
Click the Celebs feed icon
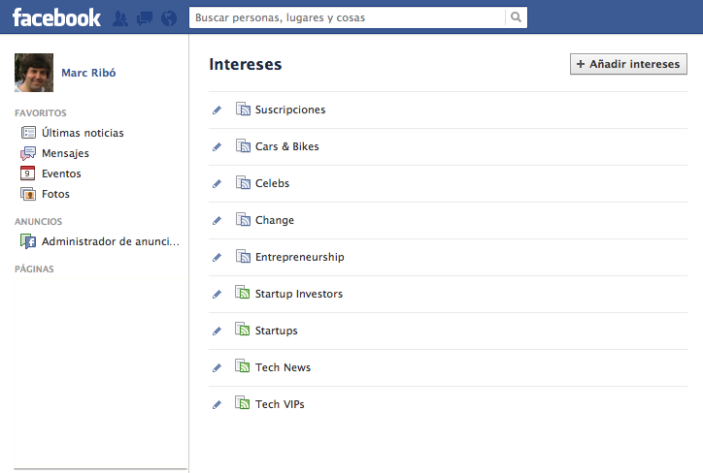point(243,182)
